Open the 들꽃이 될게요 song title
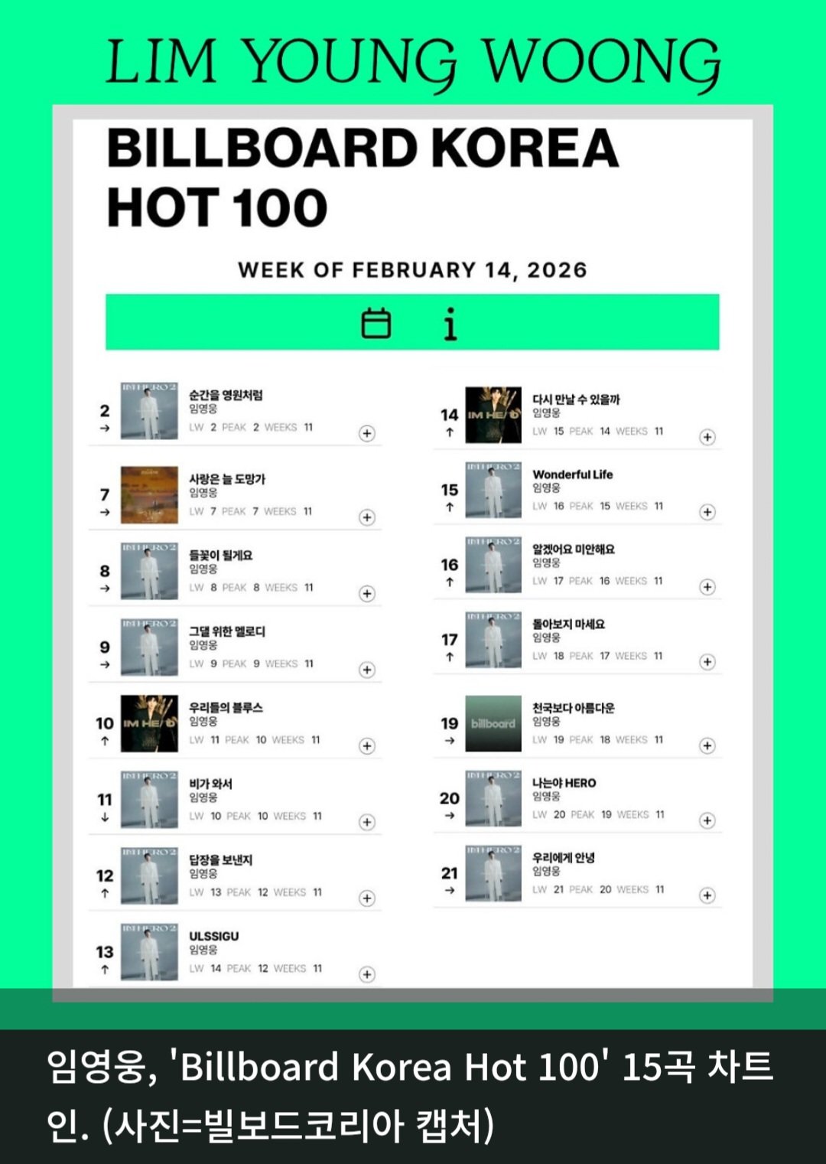Image resolution: width=826 pixels, height=1164 pixels. coord(221,556)
